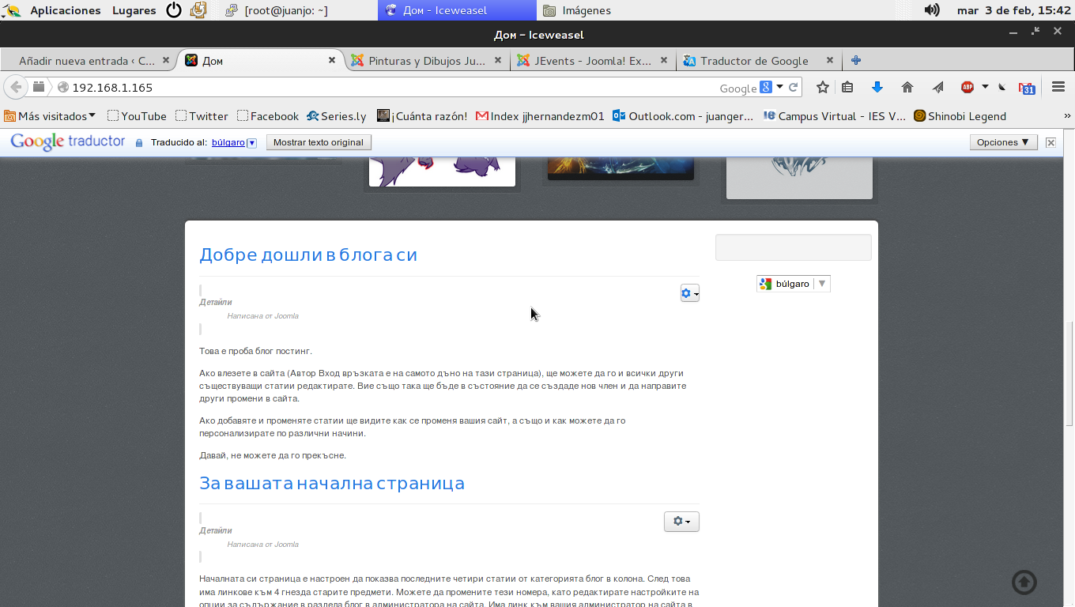The height and width of the screenshot is (607, 1075).
Task: Open the bookmarks list icon
Action: 847,88
